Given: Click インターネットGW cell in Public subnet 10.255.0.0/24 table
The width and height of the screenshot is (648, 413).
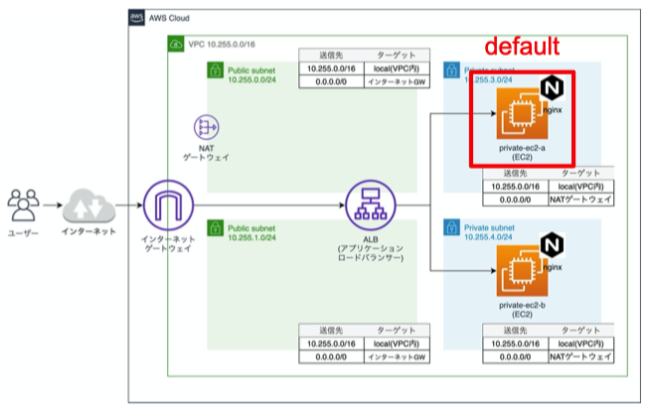Looking at the screenshot, I should click(x=397, y=81).
